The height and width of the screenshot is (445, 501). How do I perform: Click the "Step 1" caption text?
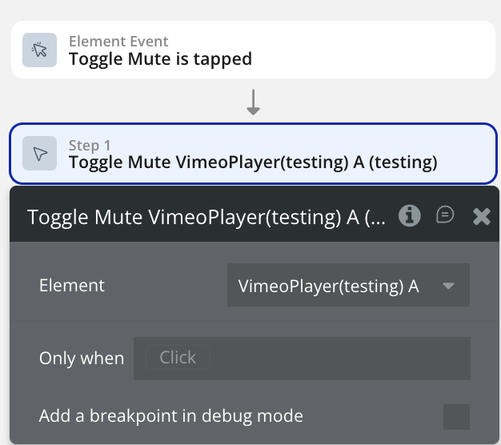point(90,145)
